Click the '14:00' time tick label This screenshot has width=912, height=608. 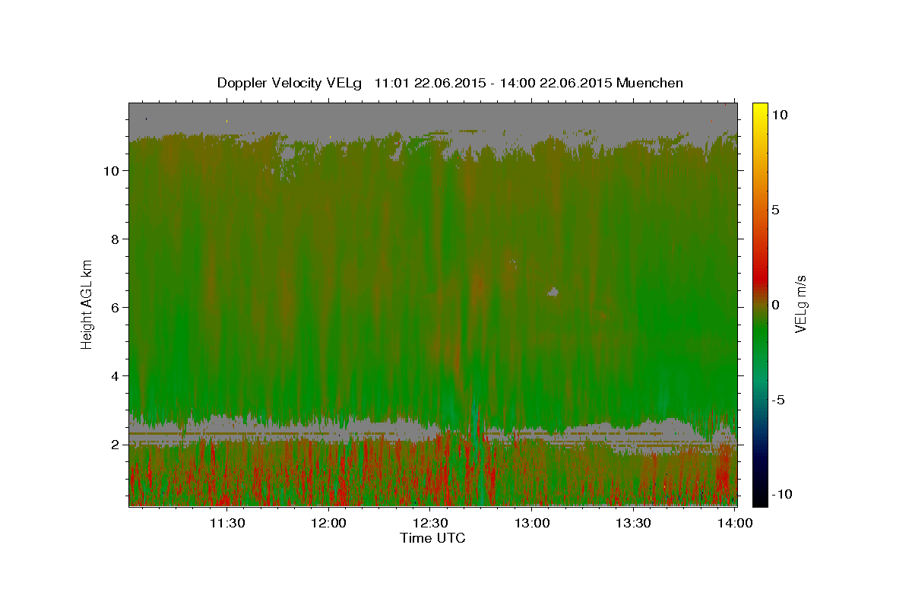point(735,523)
